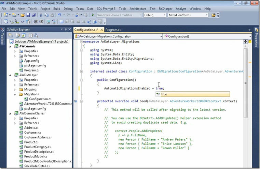Collapse the Migrations folder

(15, 94)
